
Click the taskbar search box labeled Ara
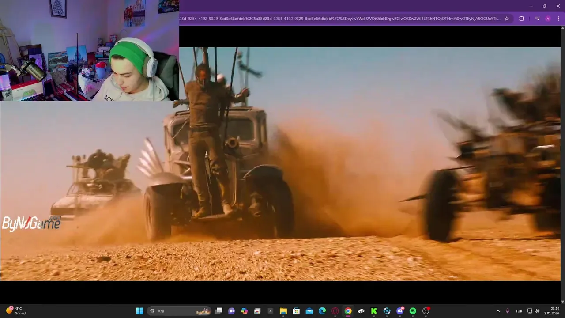click(x=179, y=311)
